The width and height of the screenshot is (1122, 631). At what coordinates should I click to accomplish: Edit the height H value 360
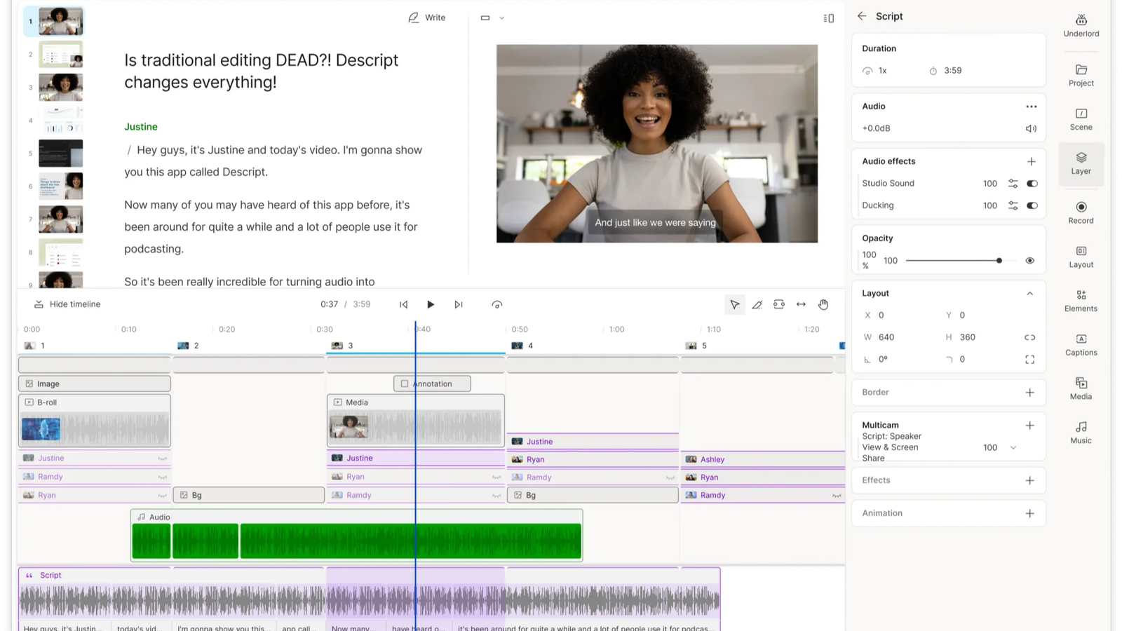coord(968,337)
